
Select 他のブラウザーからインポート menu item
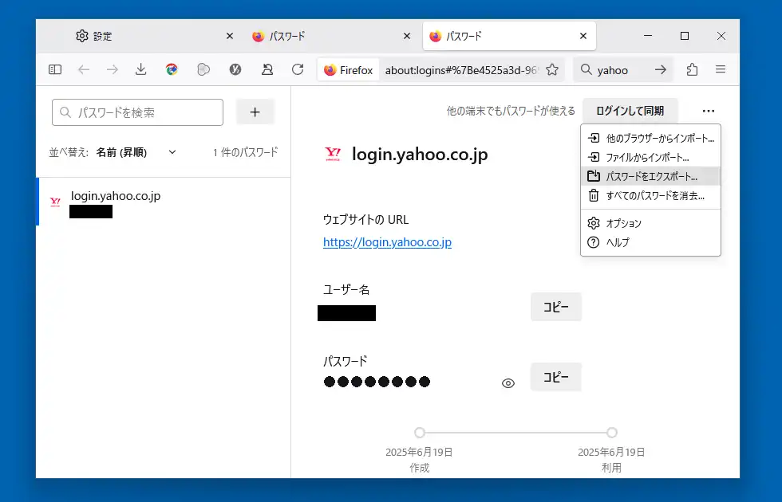pos(650,139)
